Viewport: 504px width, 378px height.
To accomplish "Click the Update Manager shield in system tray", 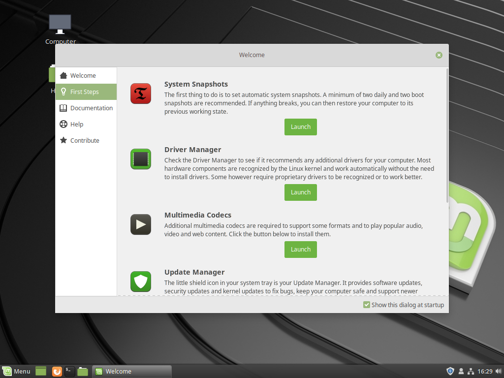I will coord(450,371).
